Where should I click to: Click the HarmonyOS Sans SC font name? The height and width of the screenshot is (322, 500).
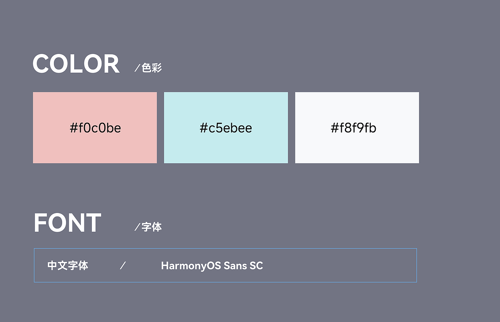click(x=212, y=266)
